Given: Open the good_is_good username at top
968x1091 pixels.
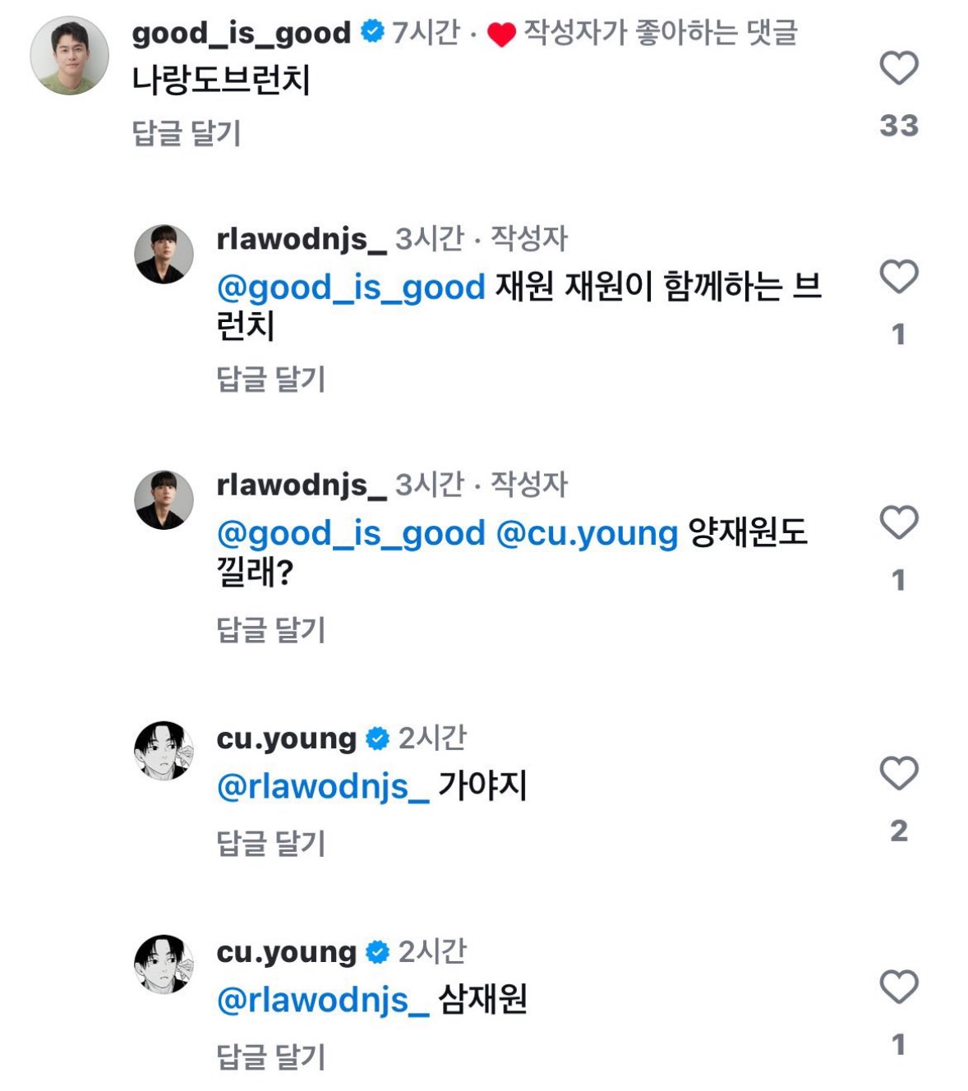Looking at the screenshot, I should (x=242, y=33).
